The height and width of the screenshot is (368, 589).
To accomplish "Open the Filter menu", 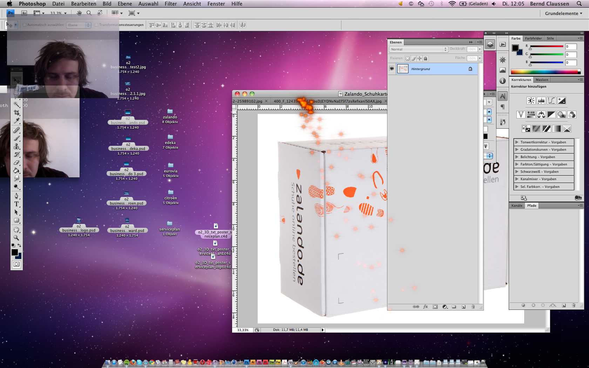I will [170, 4].
